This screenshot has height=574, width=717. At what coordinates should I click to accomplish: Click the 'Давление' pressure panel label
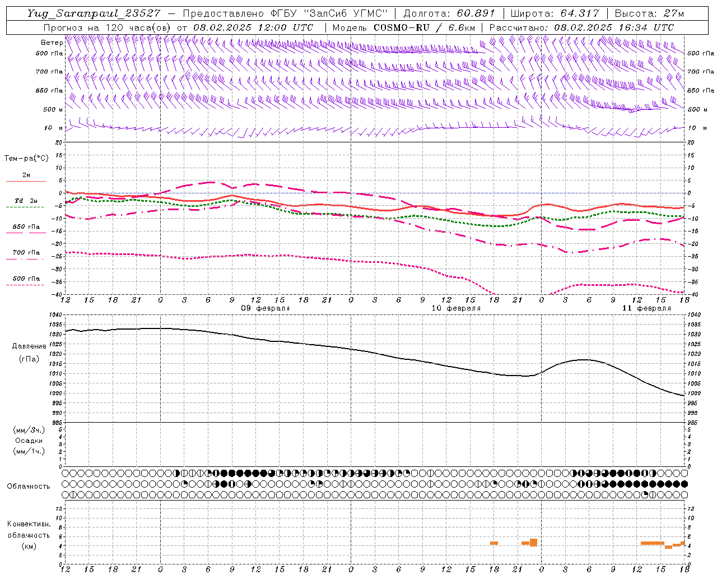[29, 346]
